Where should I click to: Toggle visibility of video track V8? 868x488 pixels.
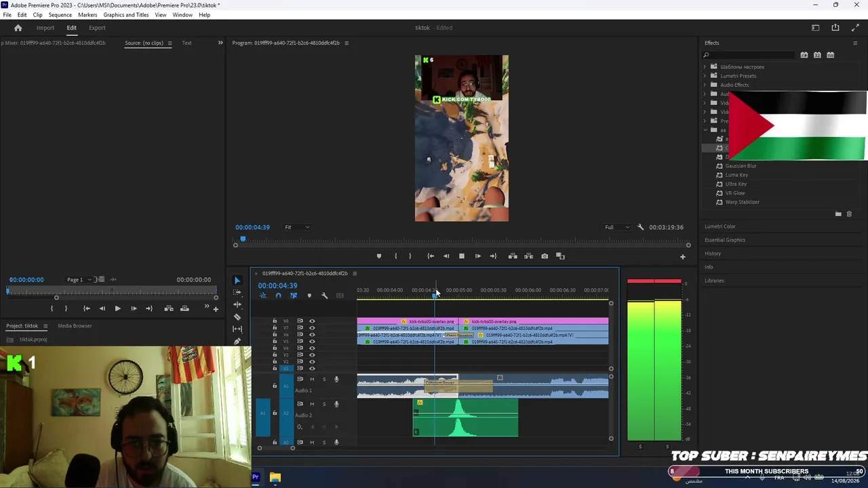tap(312, 321)
